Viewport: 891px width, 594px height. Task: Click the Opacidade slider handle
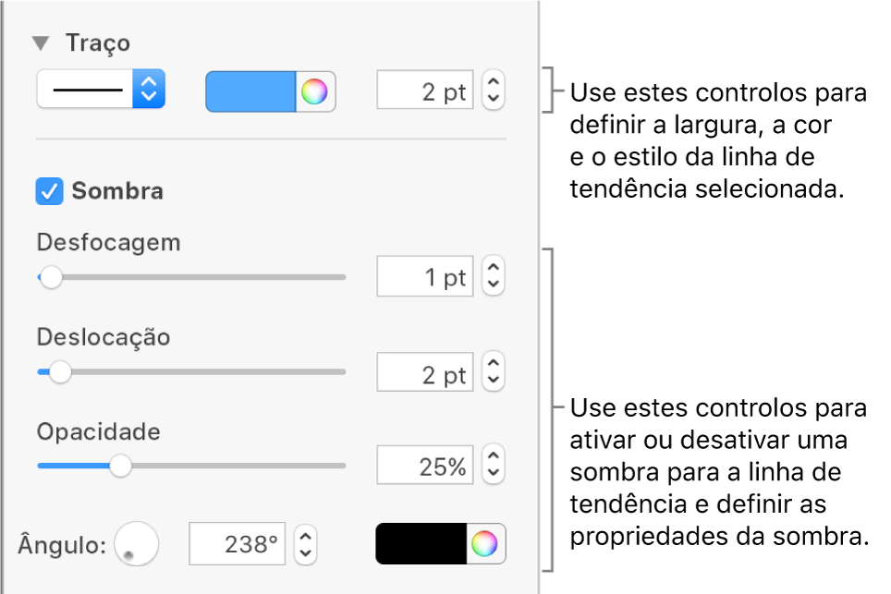[120, 467]
